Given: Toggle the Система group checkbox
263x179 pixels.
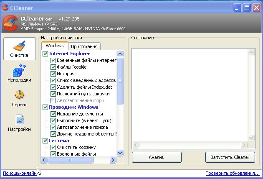Looking at the screenshot, I should (45, 141).
